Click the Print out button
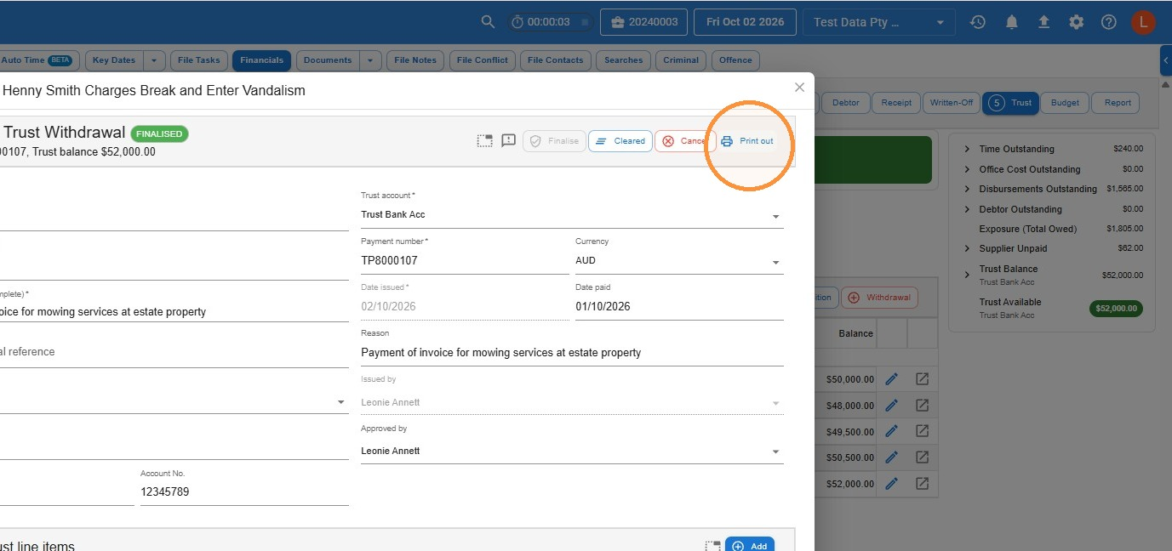The image size is (1172, 551). coord(746,141)
